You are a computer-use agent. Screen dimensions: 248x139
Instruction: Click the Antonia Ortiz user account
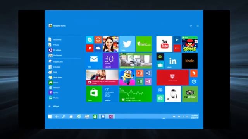pyautogui.click(x=57, y=26)
